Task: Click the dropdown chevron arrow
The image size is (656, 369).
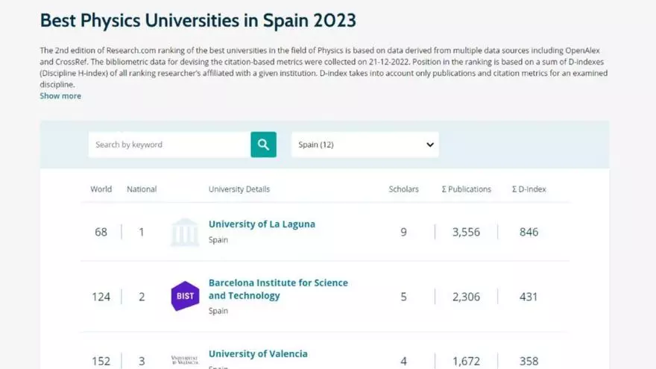Action: pos(430,145)
